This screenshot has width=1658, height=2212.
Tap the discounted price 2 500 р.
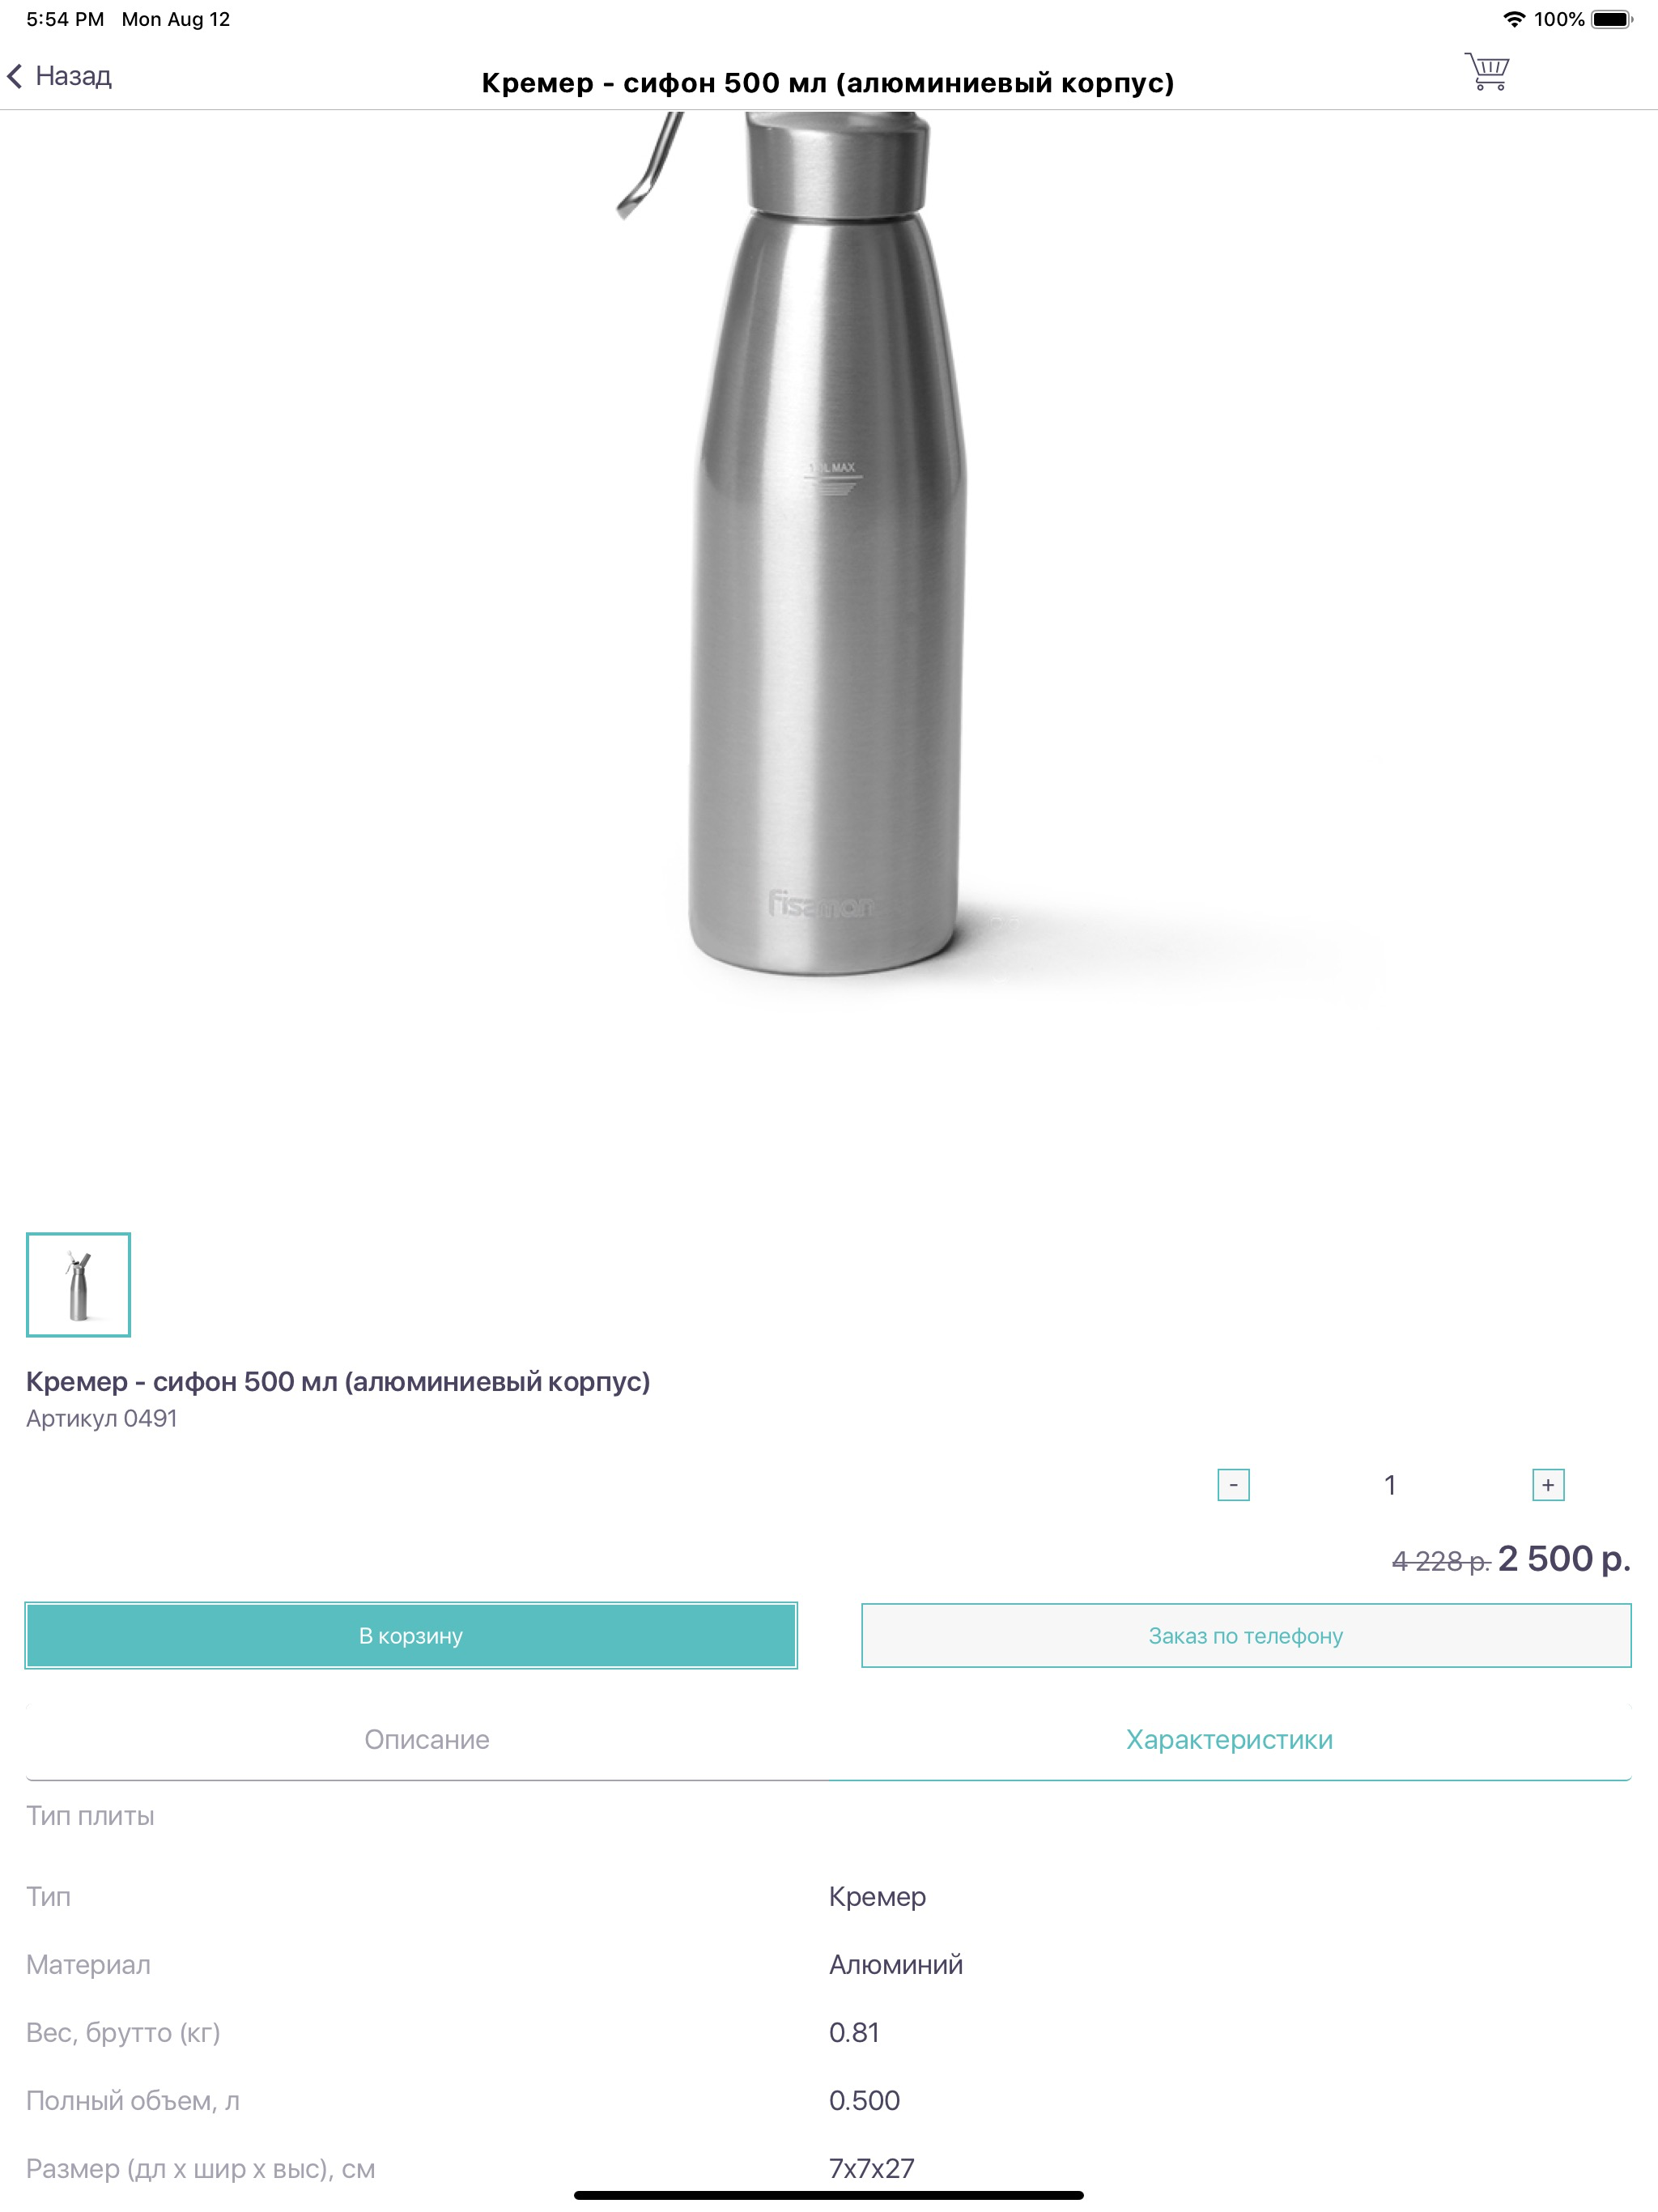pyautogui.click(x=1564, y=1559)
